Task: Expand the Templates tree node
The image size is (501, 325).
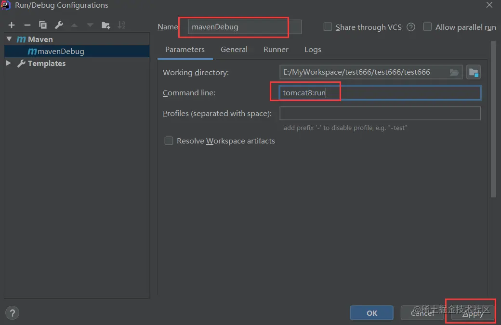Action: point(9,63)
